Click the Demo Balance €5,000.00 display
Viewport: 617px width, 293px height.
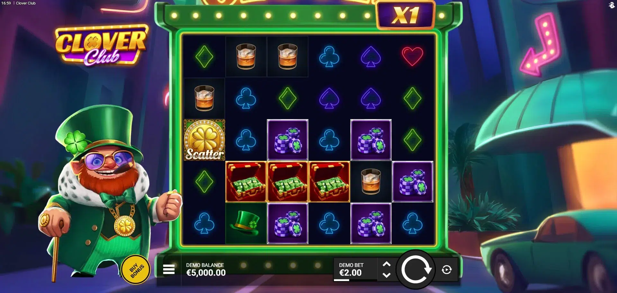coord(206,270)
